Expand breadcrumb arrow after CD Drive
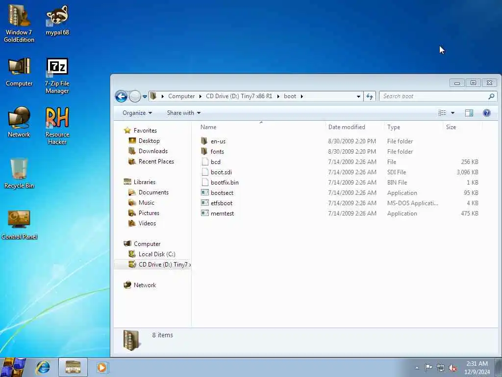This screenshot has width=502, height=377. 278,96
